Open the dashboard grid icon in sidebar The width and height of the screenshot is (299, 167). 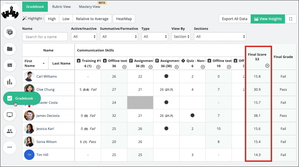pyautogui.click(x=10, y=65)
